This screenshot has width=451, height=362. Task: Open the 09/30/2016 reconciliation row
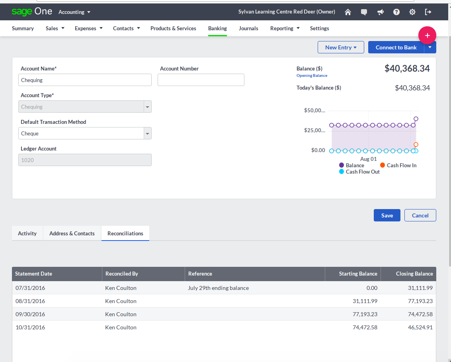pyautogui.click(x=224, y=314)
